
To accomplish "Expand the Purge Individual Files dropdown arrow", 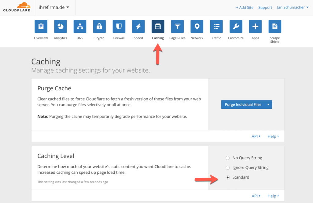I will (x=268, y=104).
